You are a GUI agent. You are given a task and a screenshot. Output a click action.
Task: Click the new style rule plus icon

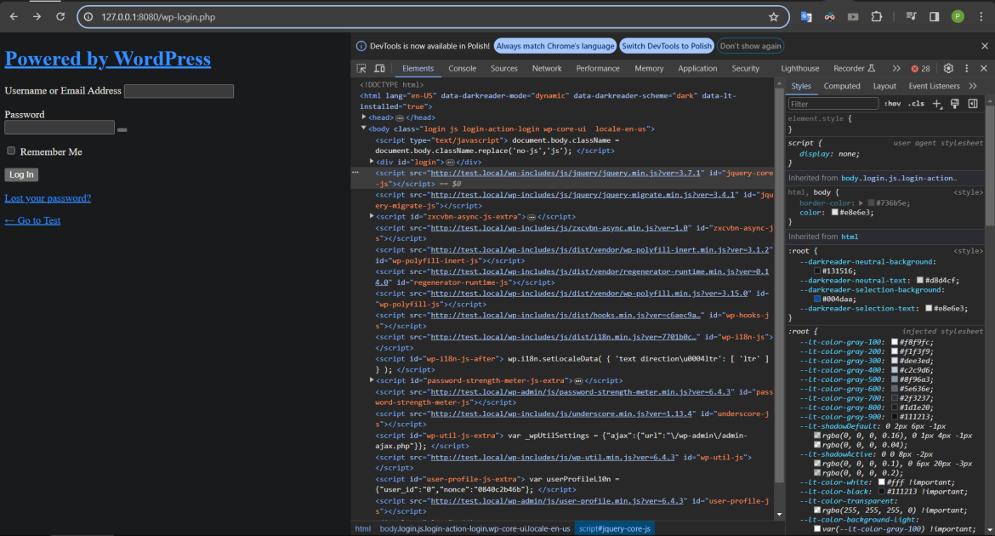click(937, 104)
